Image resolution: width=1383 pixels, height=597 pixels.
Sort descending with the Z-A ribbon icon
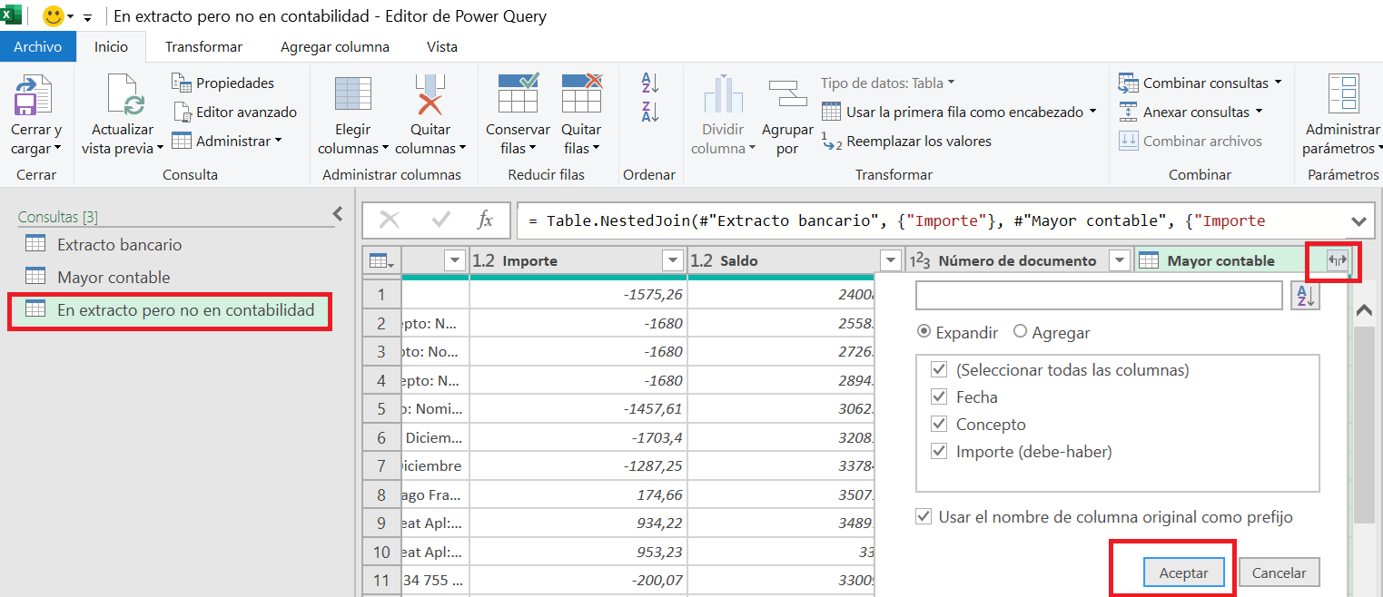coord(650,113)
